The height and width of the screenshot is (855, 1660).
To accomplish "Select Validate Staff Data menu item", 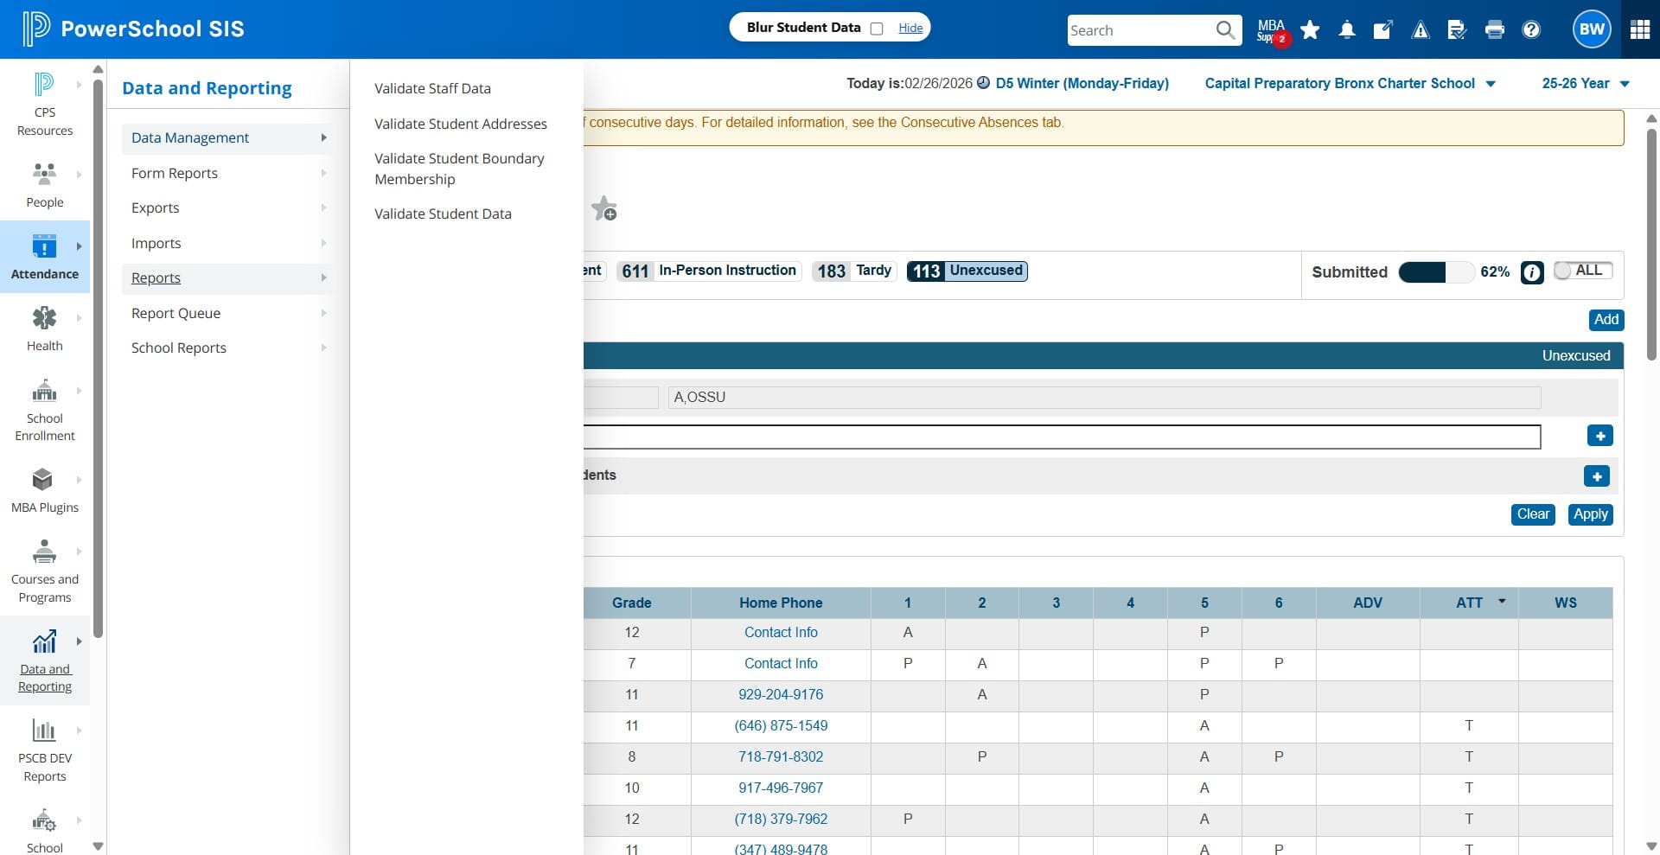I will [432, 88].
